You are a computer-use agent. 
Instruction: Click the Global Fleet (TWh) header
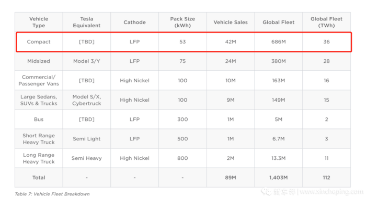327,22
